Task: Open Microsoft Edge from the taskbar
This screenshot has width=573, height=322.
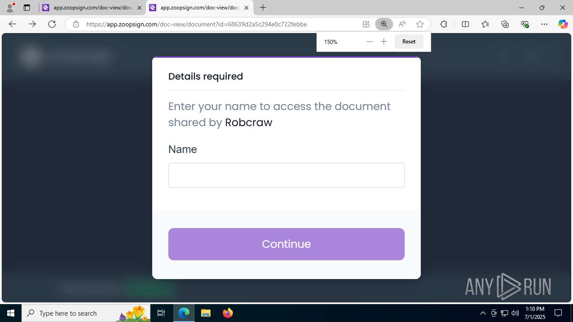Action: (x=184, y=313)
